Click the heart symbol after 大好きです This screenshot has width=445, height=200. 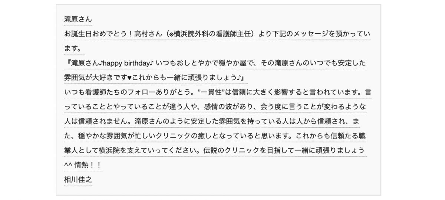(129, 78)
